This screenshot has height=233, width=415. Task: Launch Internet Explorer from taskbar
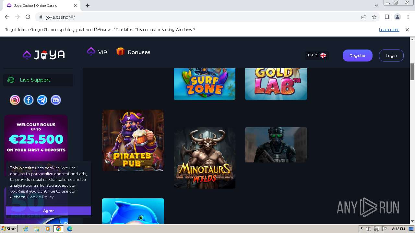tap(26, 229)
